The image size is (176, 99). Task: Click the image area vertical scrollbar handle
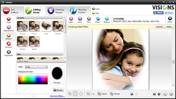[173, 62]
